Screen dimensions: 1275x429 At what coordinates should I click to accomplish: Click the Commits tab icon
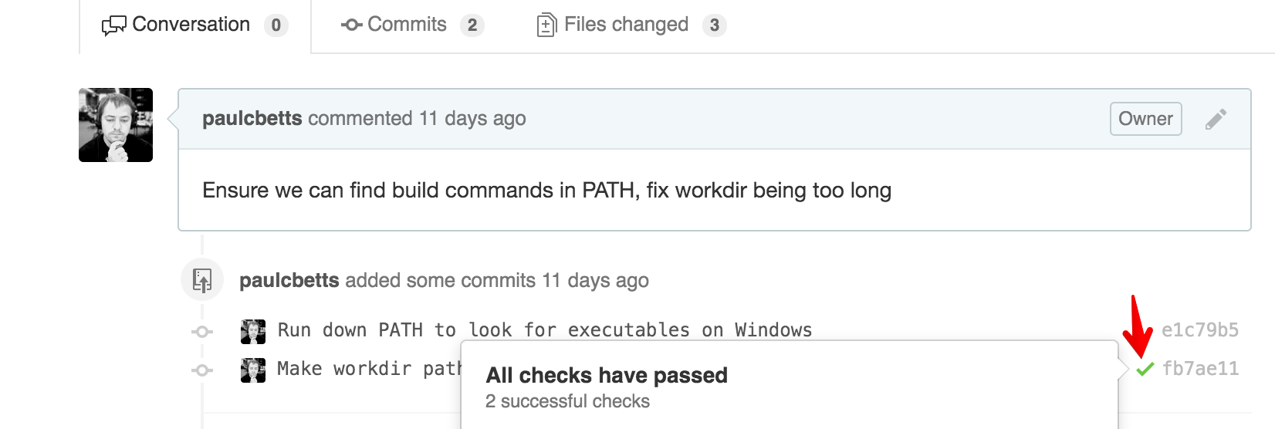(351, 25)
